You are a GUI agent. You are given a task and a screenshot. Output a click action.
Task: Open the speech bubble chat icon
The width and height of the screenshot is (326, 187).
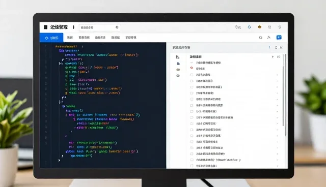point(238,27)
